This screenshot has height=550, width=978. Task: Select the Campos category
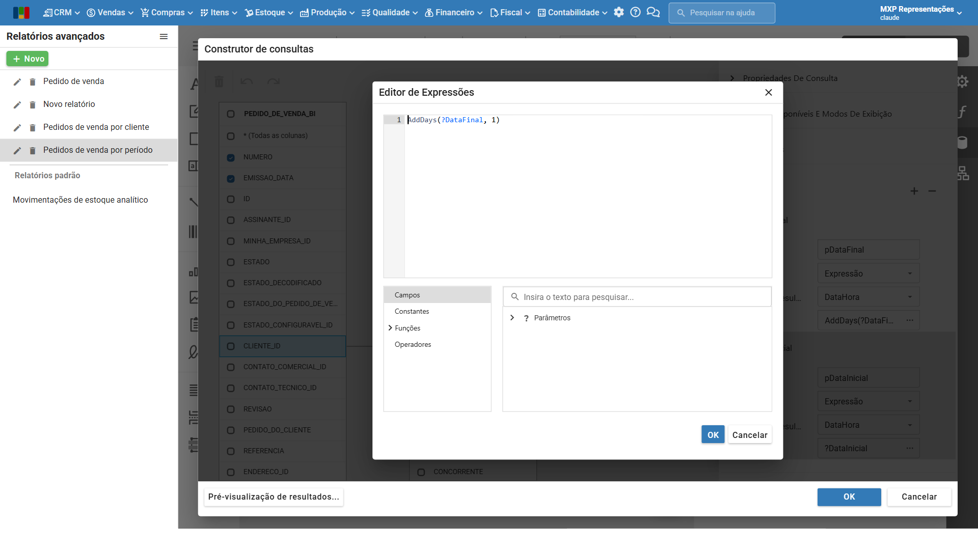(438, 295)
